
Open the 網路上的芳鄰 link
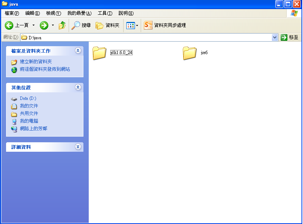33,129
